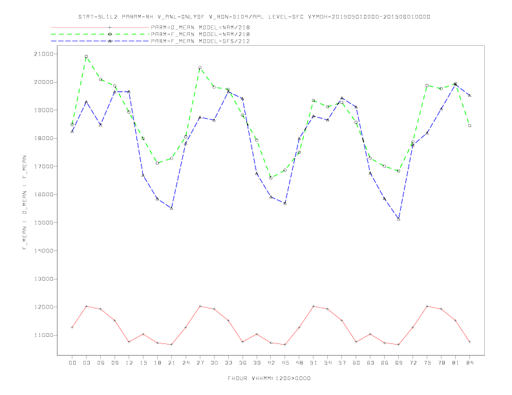Screen dimensions: 512x395
Task: Click the 21000 y-axis tick label
Action: click(43, 54)
